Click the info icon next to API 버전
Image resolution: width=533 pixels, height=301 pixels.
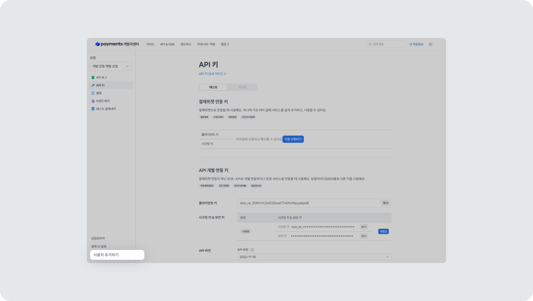[252, 250]
